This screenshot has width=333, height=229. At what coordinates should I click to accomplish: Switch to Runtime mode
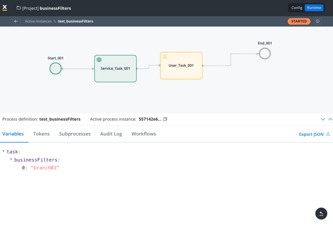pos(314,8)
